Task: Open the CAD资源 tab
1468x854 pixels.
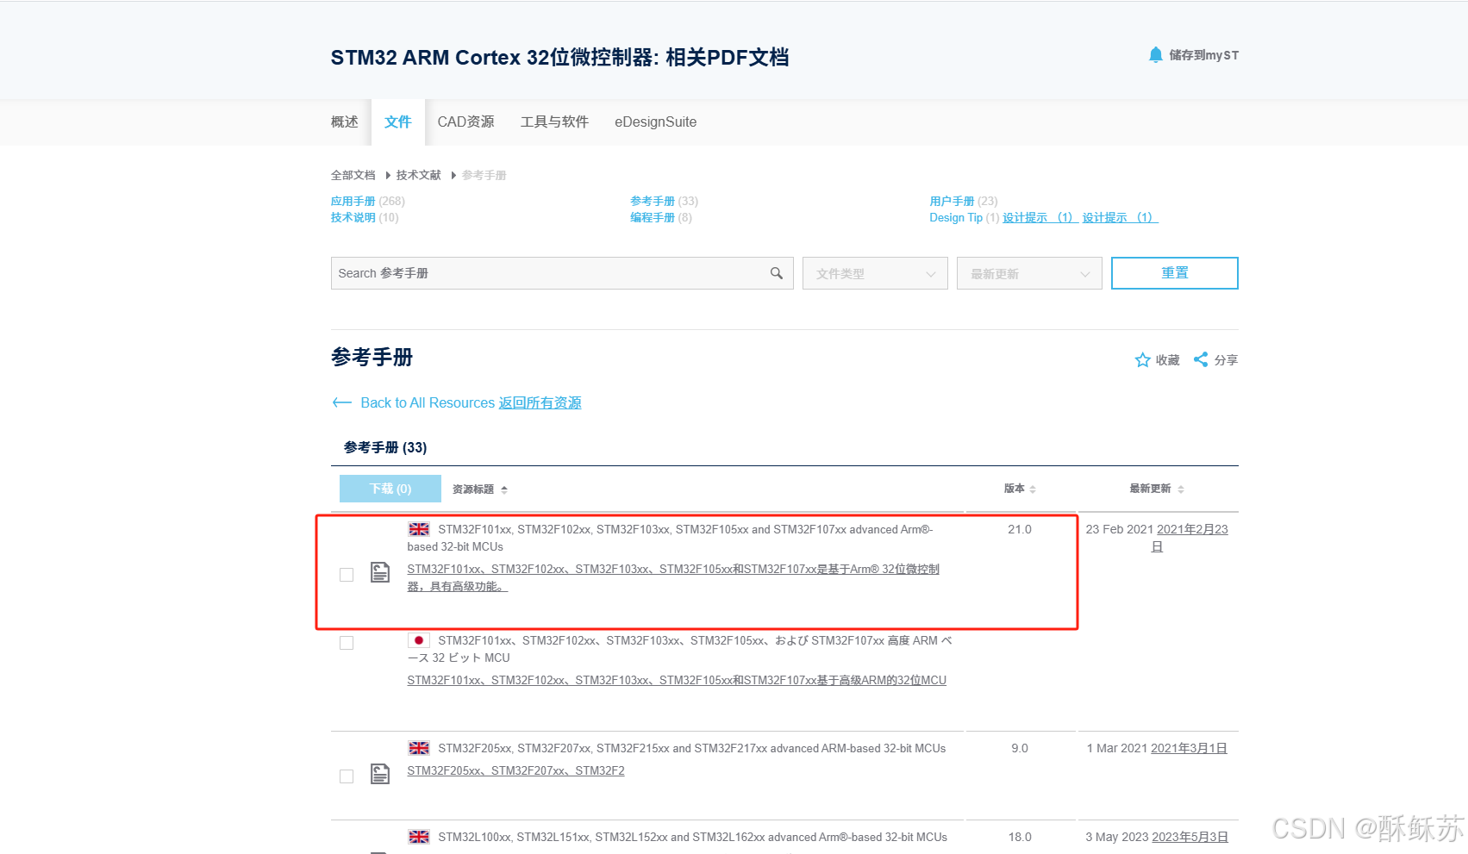Action: [x=465, y=122]
